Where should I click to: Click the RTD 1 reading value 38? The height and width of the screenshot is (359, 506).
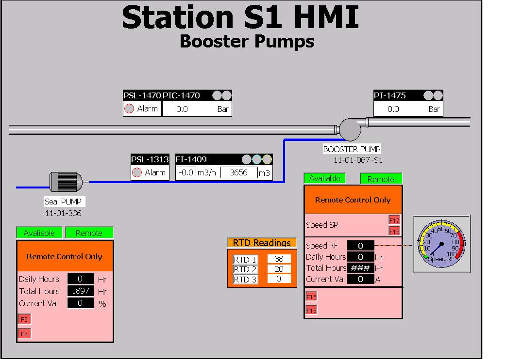pos(279,259)
